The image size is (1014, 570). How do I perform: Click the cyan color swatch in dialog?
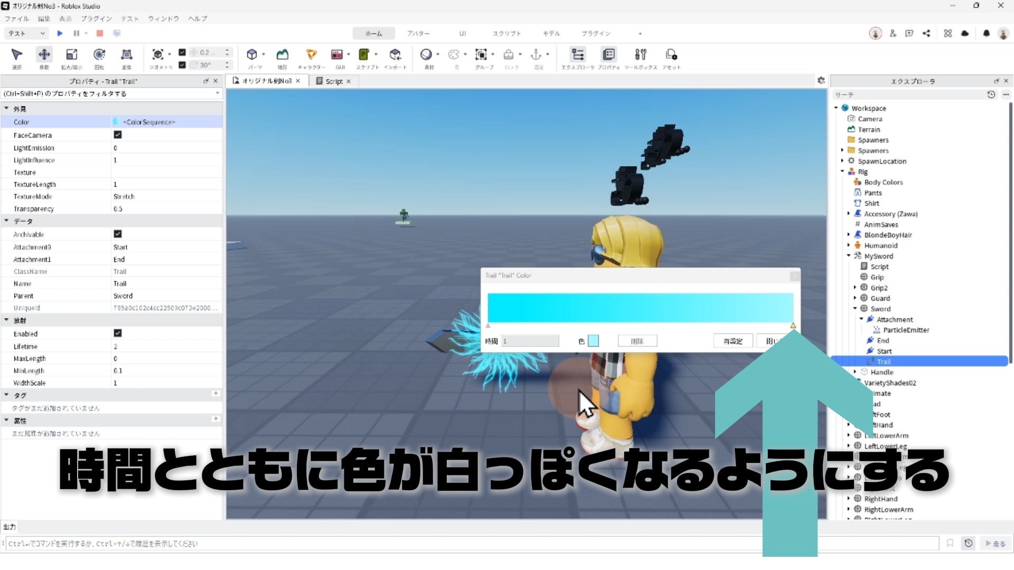[x=593, y=341]
